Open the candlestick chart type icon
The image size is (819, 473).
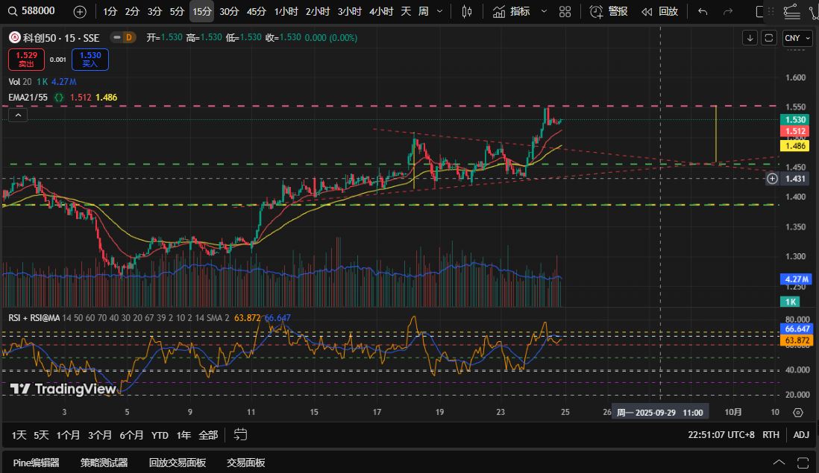point(467,12)
